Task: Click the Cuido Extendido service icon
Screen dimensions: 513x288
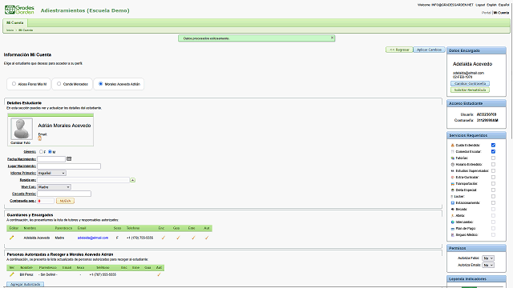Action: click(452, 146)
